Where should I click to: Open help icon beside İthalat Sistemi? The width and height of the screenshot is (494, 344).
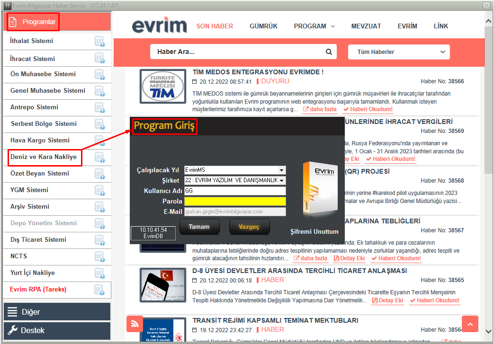100,41
